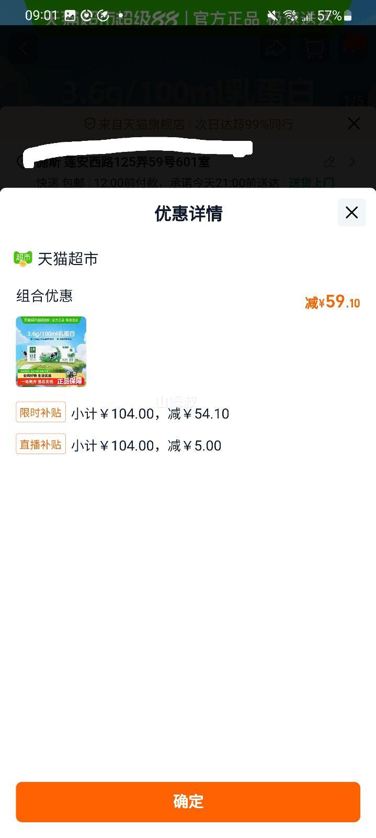Image resolution: width=376 pixels, height=838 pixels.
Task: Tap the gallery notification icon in status bar
Action: tap(70, 16)
